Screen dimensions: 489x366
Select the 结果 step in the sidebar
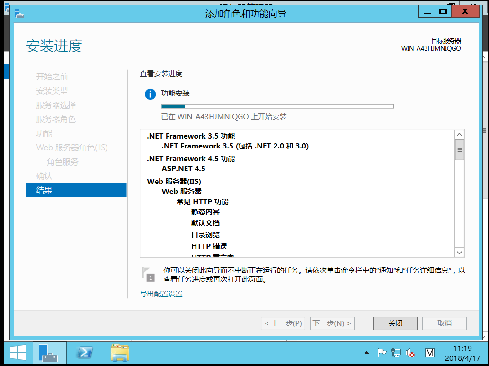click(76, 190)
